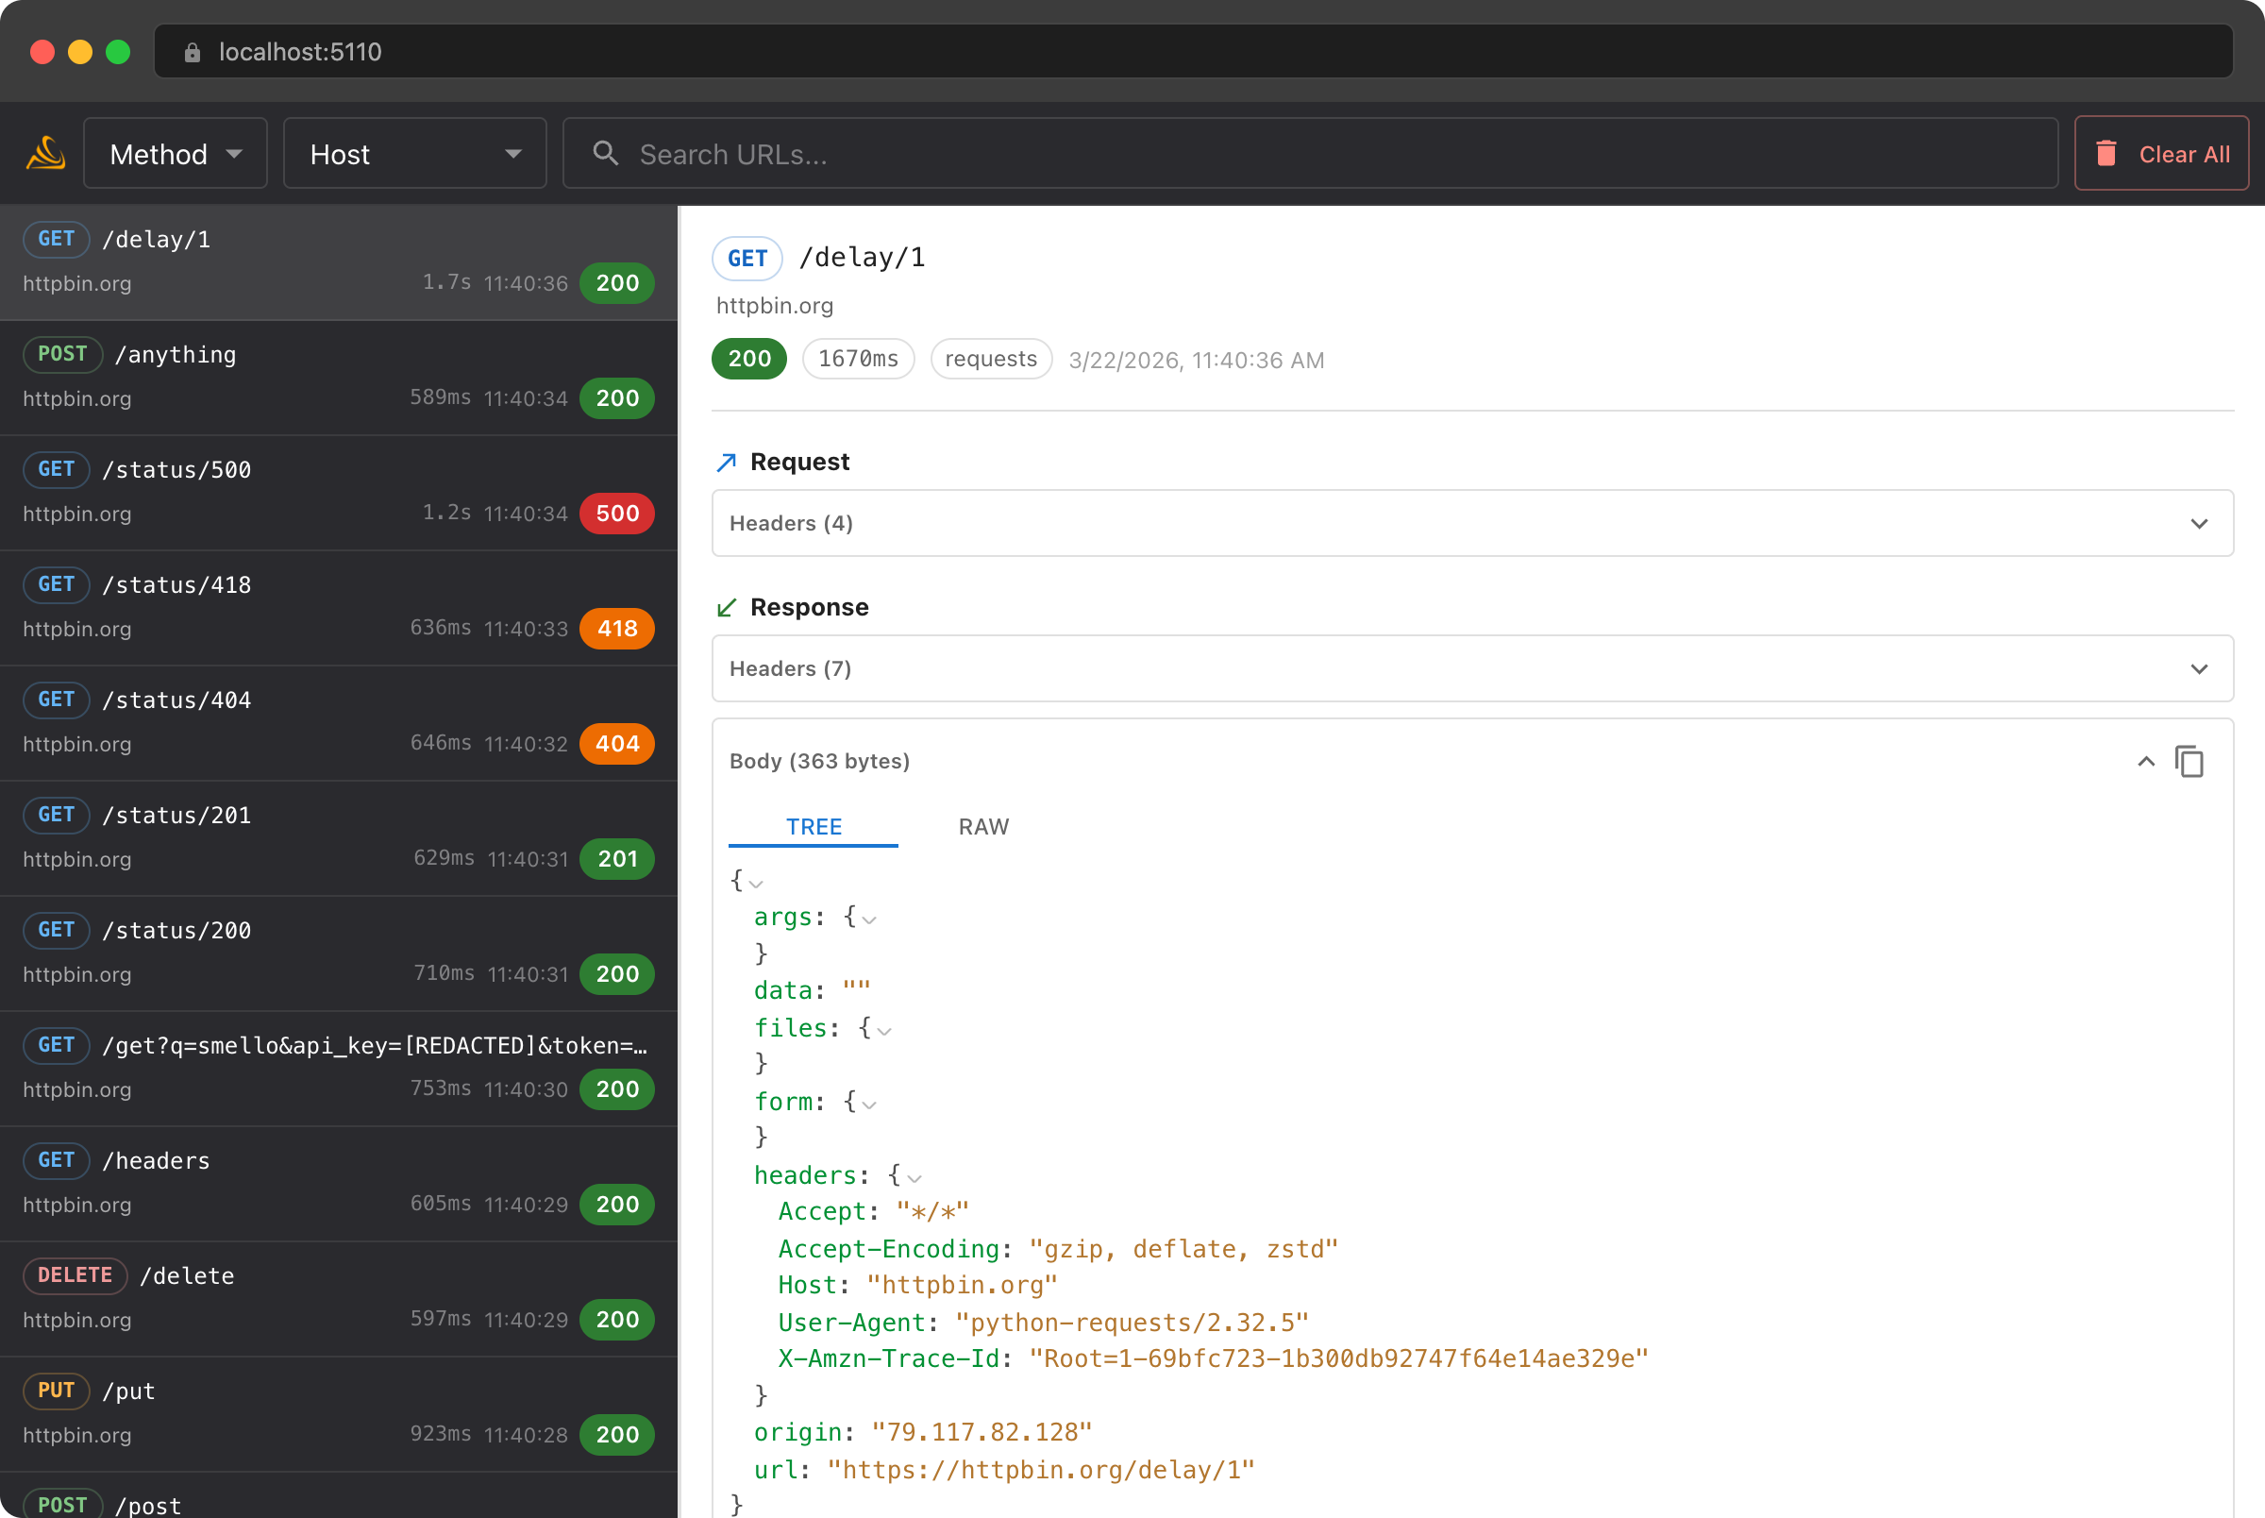Collapse the args object in the JSON tree
This screenshot has height=1518, width=2265.
[x=870, y=919]
